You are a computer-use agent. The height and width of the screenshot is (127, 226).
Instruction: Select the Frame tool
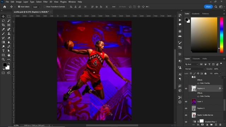[9, 25]
